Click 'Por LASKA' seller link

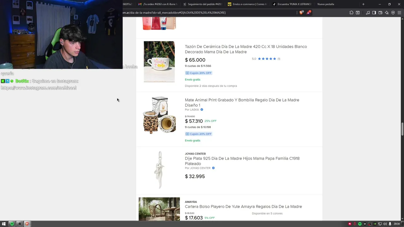(x=192, y=110)
